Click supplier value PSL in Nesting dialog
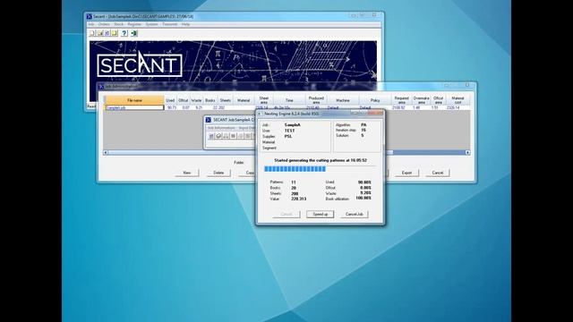The width and height of the screenshot is (573, 322). tap(288, 136)
